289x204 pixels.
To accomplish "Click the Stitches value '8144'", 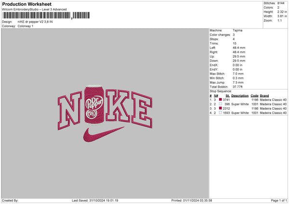I will 281,3.
